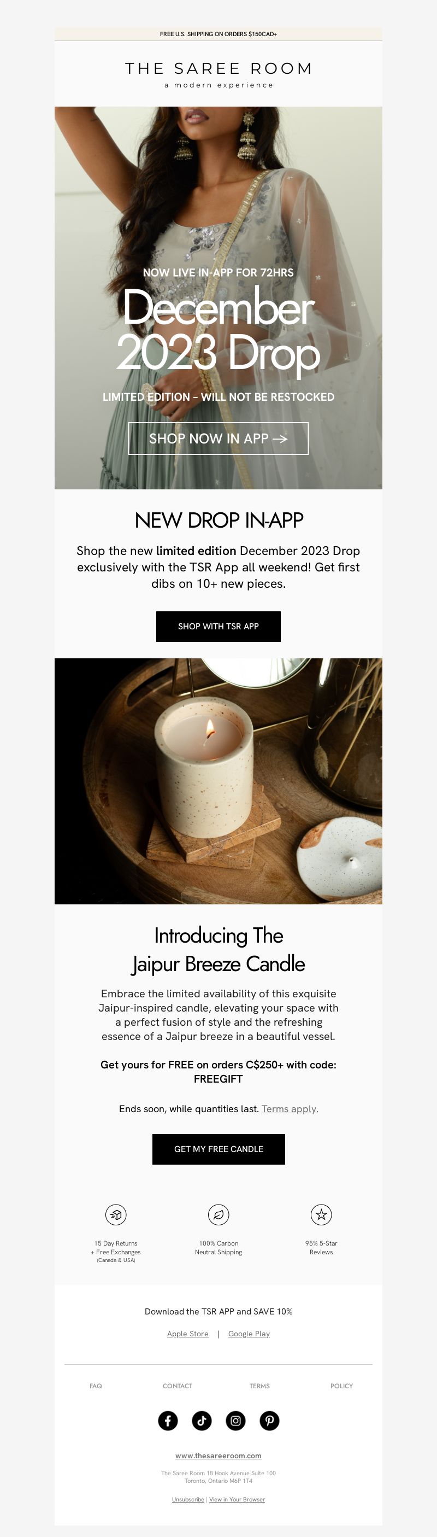Open the Facebook social icon

click(x=168, y=1421)
